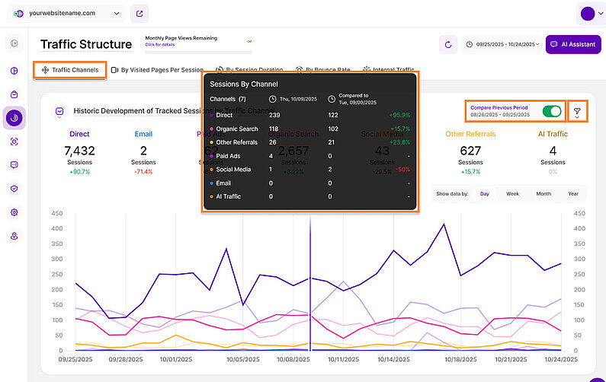606x382 pixels.
Task: Click the refresh data icon
Action: coord(449,44)
